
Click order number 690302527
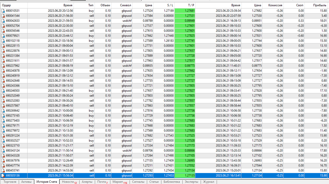tap(13, 141)
